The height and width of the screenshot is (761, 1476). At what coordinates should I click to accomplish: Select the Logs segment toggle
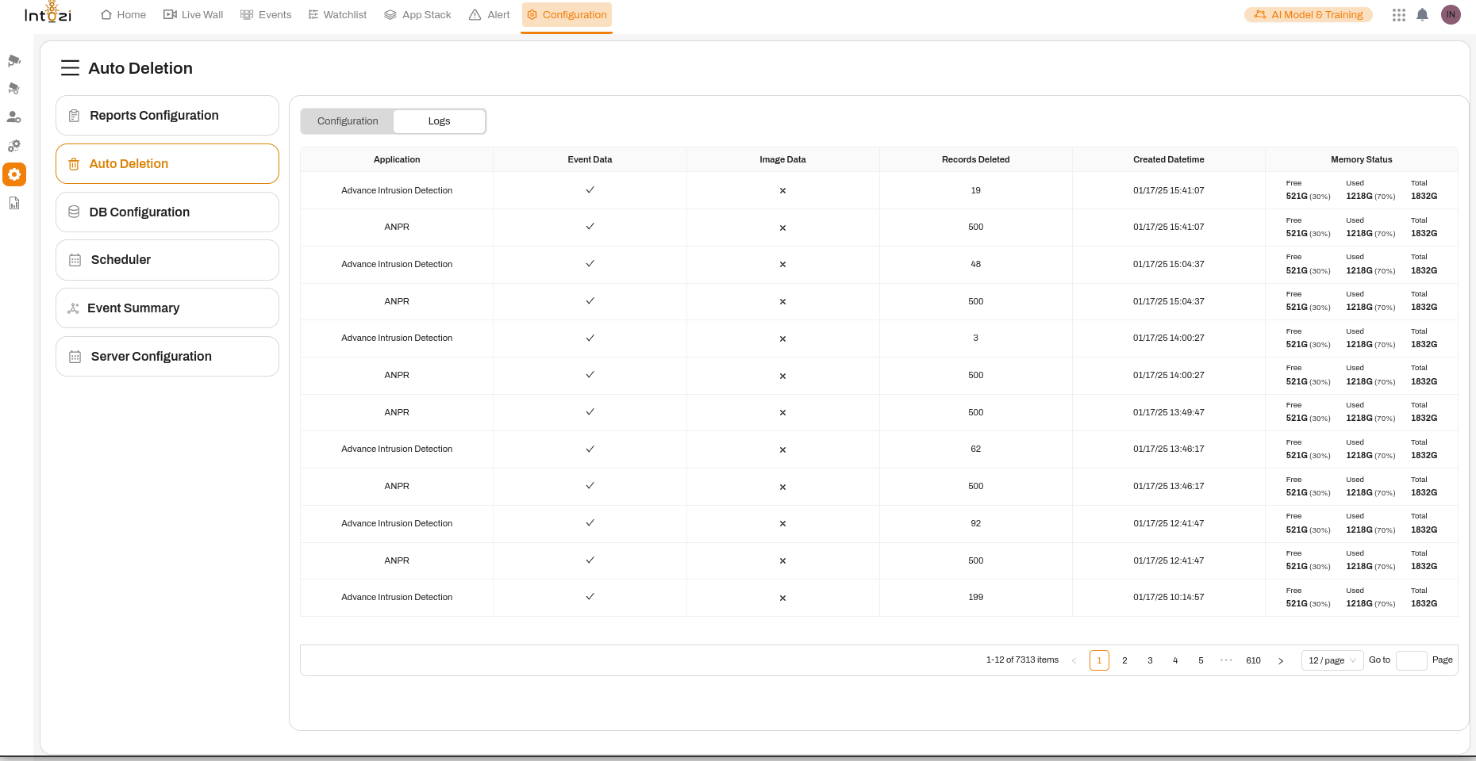pyautogui.click(x=439, y=121)
